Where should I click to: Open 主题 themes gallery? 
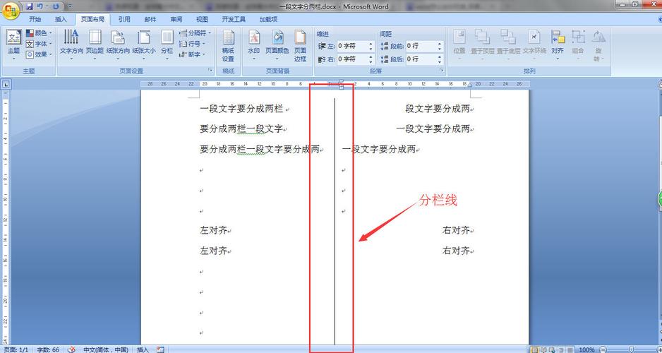tap(14, 44)
